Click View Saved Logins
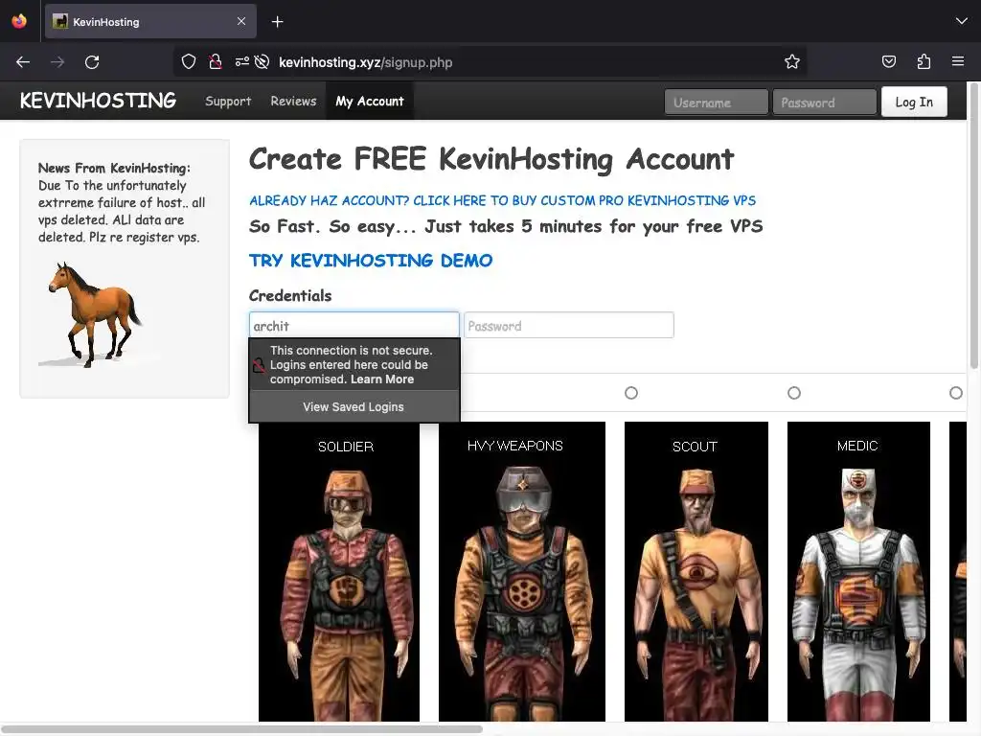The height and width of the screenshot is (736, 981). pos(354,406)
